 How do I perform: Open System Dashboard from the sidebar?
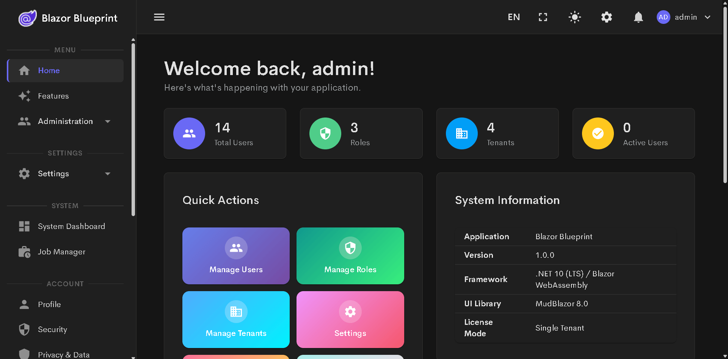coord(71,226)
